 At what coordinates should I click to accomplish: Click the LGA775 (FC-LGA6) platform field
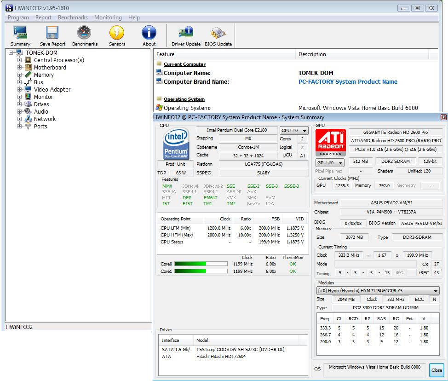264,164
